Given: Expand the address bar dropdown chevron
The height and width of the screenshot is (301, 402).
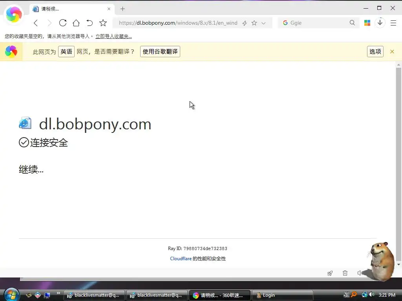Looking at the screenshot, I should (263, 23).
